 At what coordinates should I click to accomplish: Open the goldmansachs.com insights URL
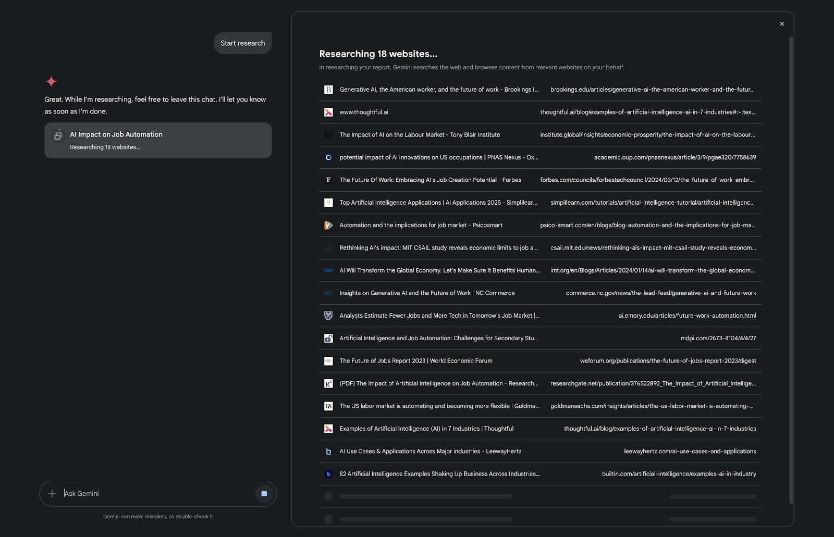652,406
